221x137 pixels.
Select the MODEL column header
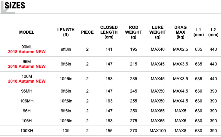(x=27, y=32)
